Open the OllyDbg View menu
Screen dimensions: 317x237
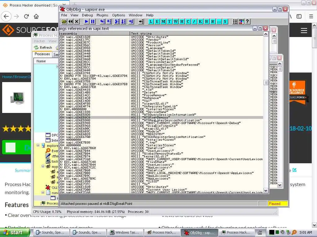74,15
